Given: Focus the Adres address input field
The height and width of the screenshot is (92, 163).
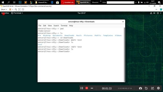Looking at the screenshot, I should coord(118,3).
